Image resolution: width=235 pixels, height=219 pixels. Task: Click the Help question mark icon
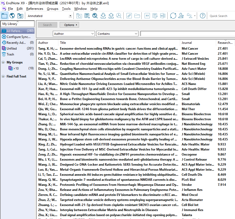203,16
